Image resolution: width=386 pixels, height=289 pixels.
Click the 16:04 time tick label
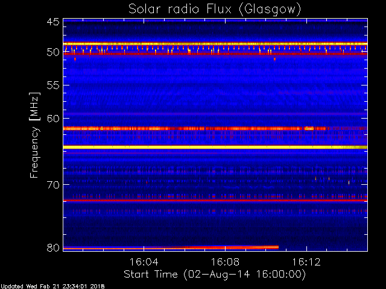[x=144, y=262]
